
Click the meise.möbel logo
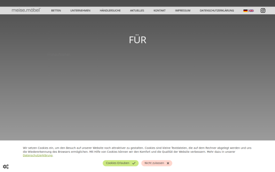click(x=26, y=10)
